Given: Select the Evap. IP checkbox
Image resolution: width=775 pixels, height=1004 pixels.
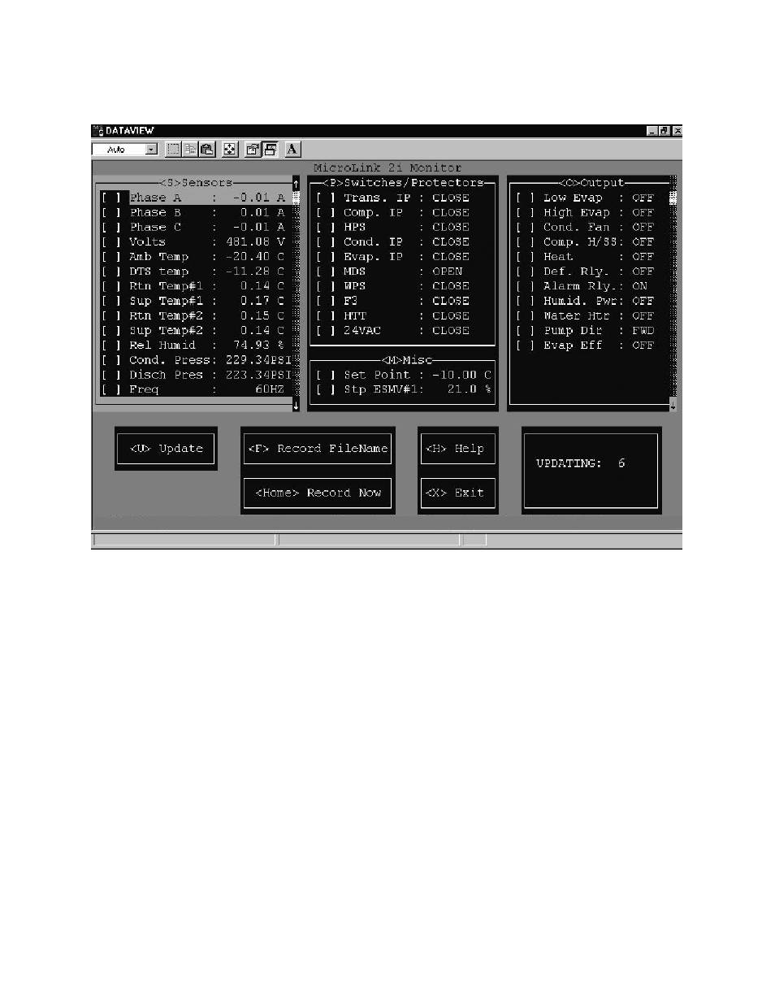Looking at the screenshot, I should pos(326,256).
